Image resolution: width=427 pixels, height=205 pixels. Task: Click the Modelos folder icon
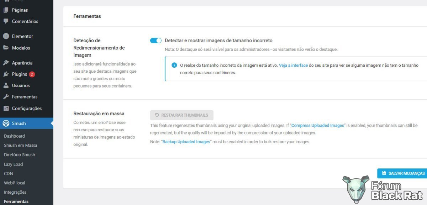pyautogui.click(x=6, y=48)
